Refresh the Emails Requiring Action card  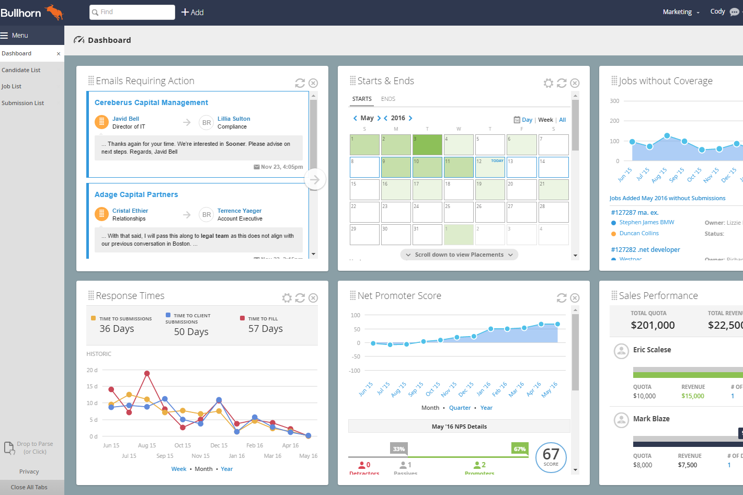(300, 83)
